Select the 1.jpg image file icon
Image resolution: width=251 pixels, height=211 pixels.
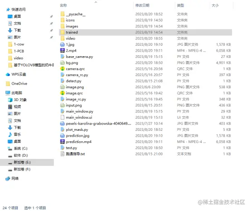[x=63, y=44]
